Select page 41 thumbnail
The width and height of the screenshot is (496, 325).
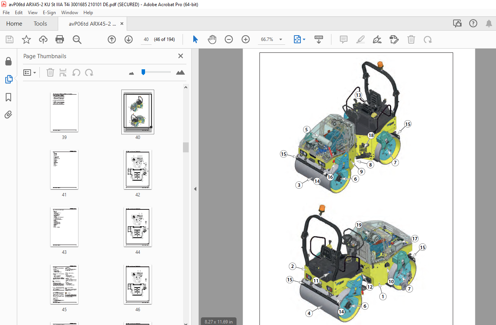[x=64, y=170]
